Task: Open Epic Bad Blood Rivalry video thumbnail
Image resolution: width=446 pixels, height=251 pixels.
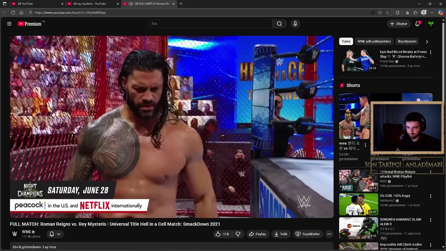Action: (359, 60)
